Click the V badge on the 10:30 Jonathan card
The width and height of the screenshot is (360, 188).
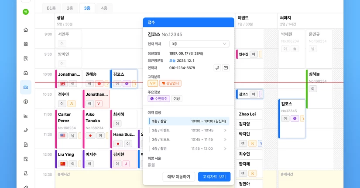99,104
